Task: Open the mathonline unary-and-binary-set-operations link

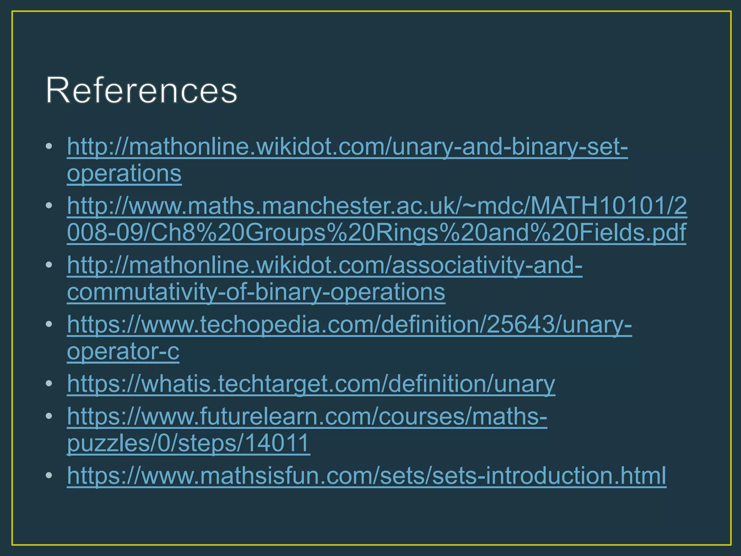Action: click(x=347, y=147)
